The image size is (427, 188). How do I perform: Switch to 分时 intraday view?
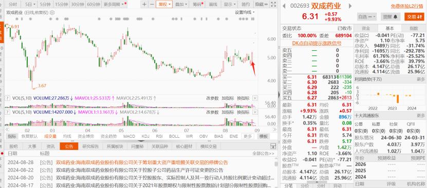(x=12, y=4)
